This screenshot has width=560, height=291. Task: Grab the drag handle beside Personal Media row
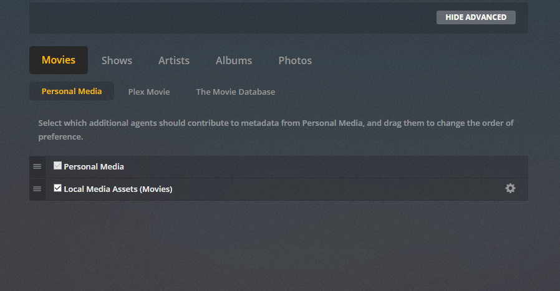click(37, 166)
